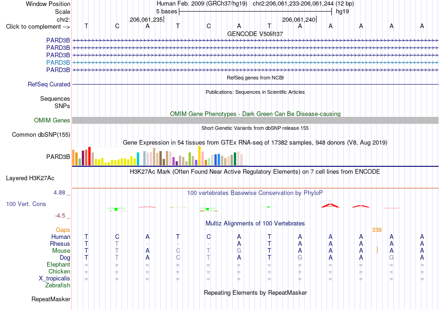Screen dimensions: 439x310
Task: Open '100 vertebrates Basewise Conservation by PhyloP'
Action: 255,193
